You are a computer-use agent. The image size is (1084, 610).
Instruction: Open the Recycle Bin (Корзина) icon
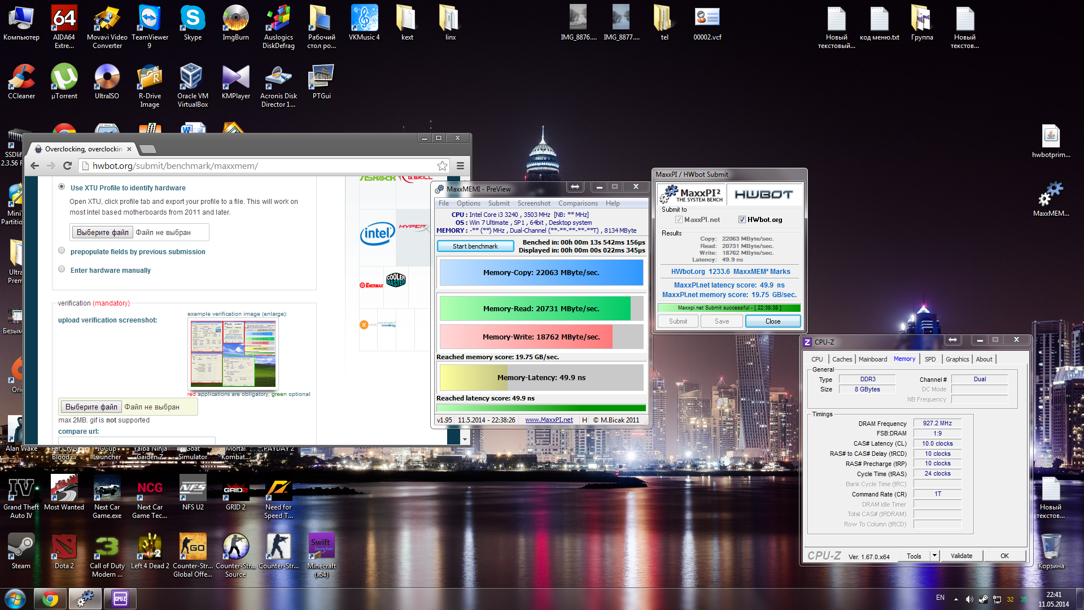tap(1051, 551)
